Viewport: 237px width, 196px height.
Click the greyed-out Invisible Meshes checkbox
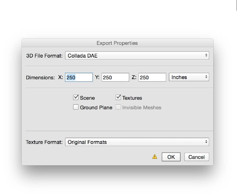point(118,107)
